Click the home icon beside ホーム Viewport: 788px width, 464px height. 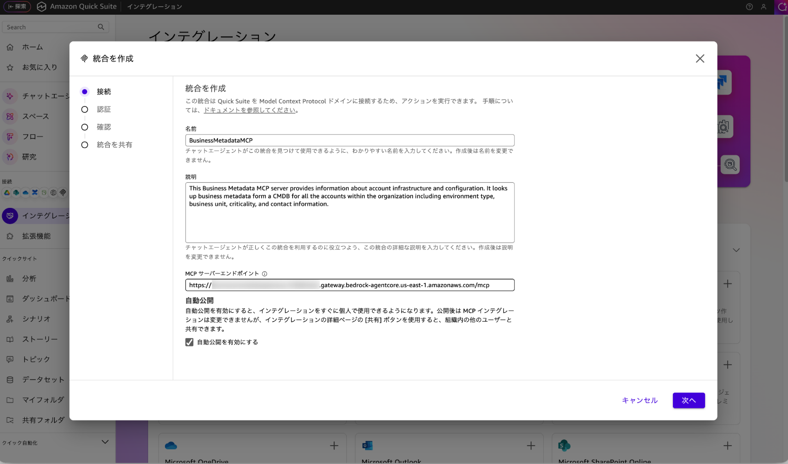(10, 47)
